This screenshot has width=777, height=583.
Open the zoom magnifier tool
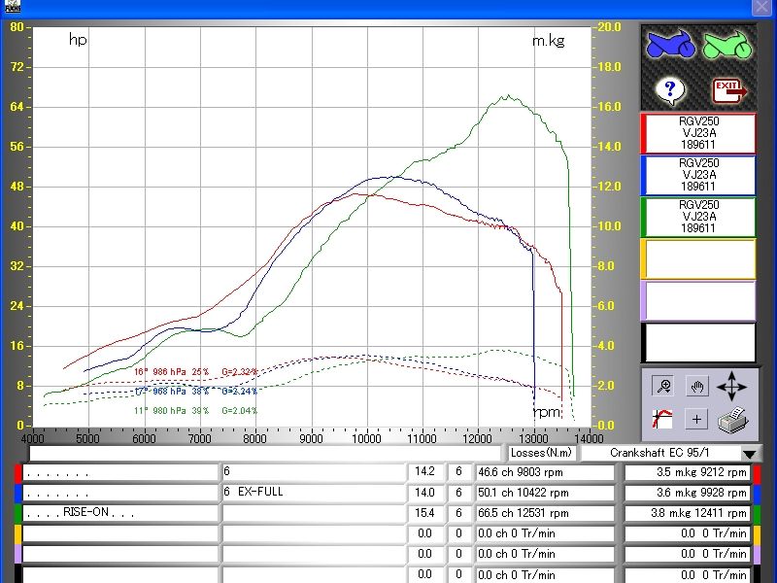click(x=663, y=386)
